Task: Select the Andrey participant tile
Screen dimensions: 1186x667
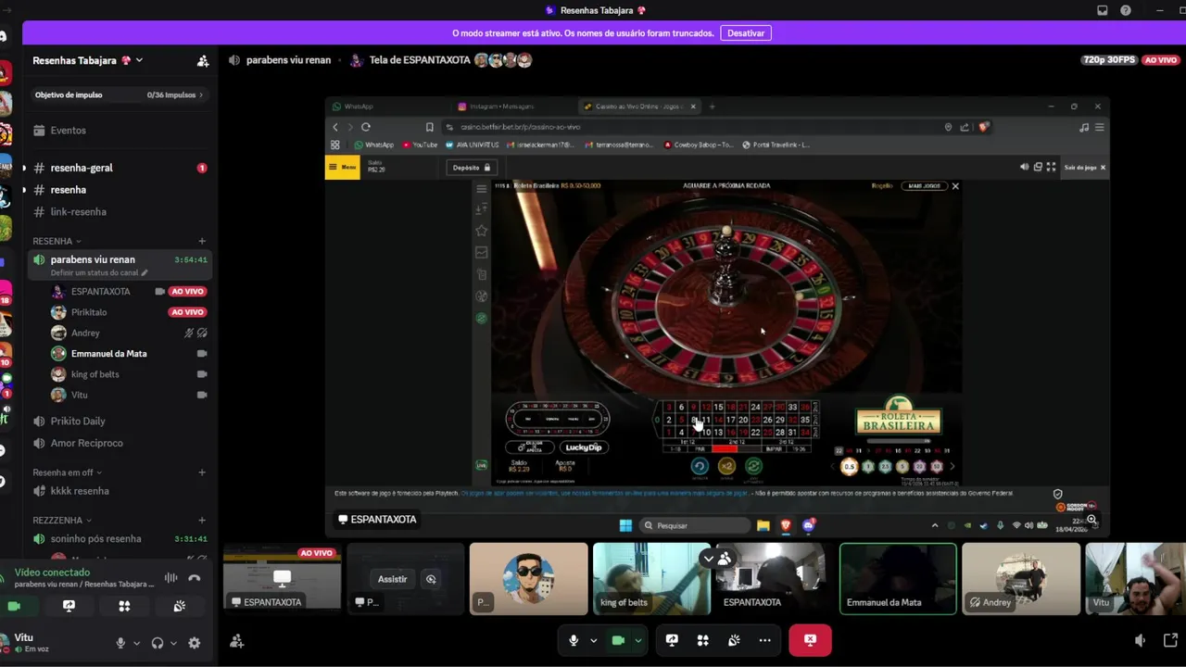Action: (x=1021, y=579)
